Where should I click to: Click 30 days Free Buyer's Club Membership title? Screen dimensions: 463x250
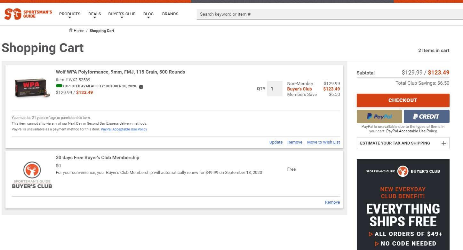pos(98,158)
